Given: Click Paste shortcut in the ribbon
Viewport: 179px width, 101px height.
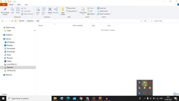Looking at the screenshot, I should [x=27, y=14].
